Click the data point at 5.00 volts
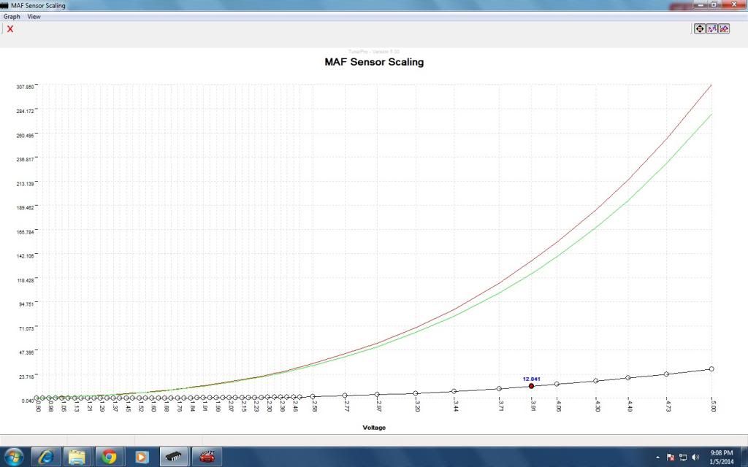The height and width of the screenshot is (467, 748). 711,369
